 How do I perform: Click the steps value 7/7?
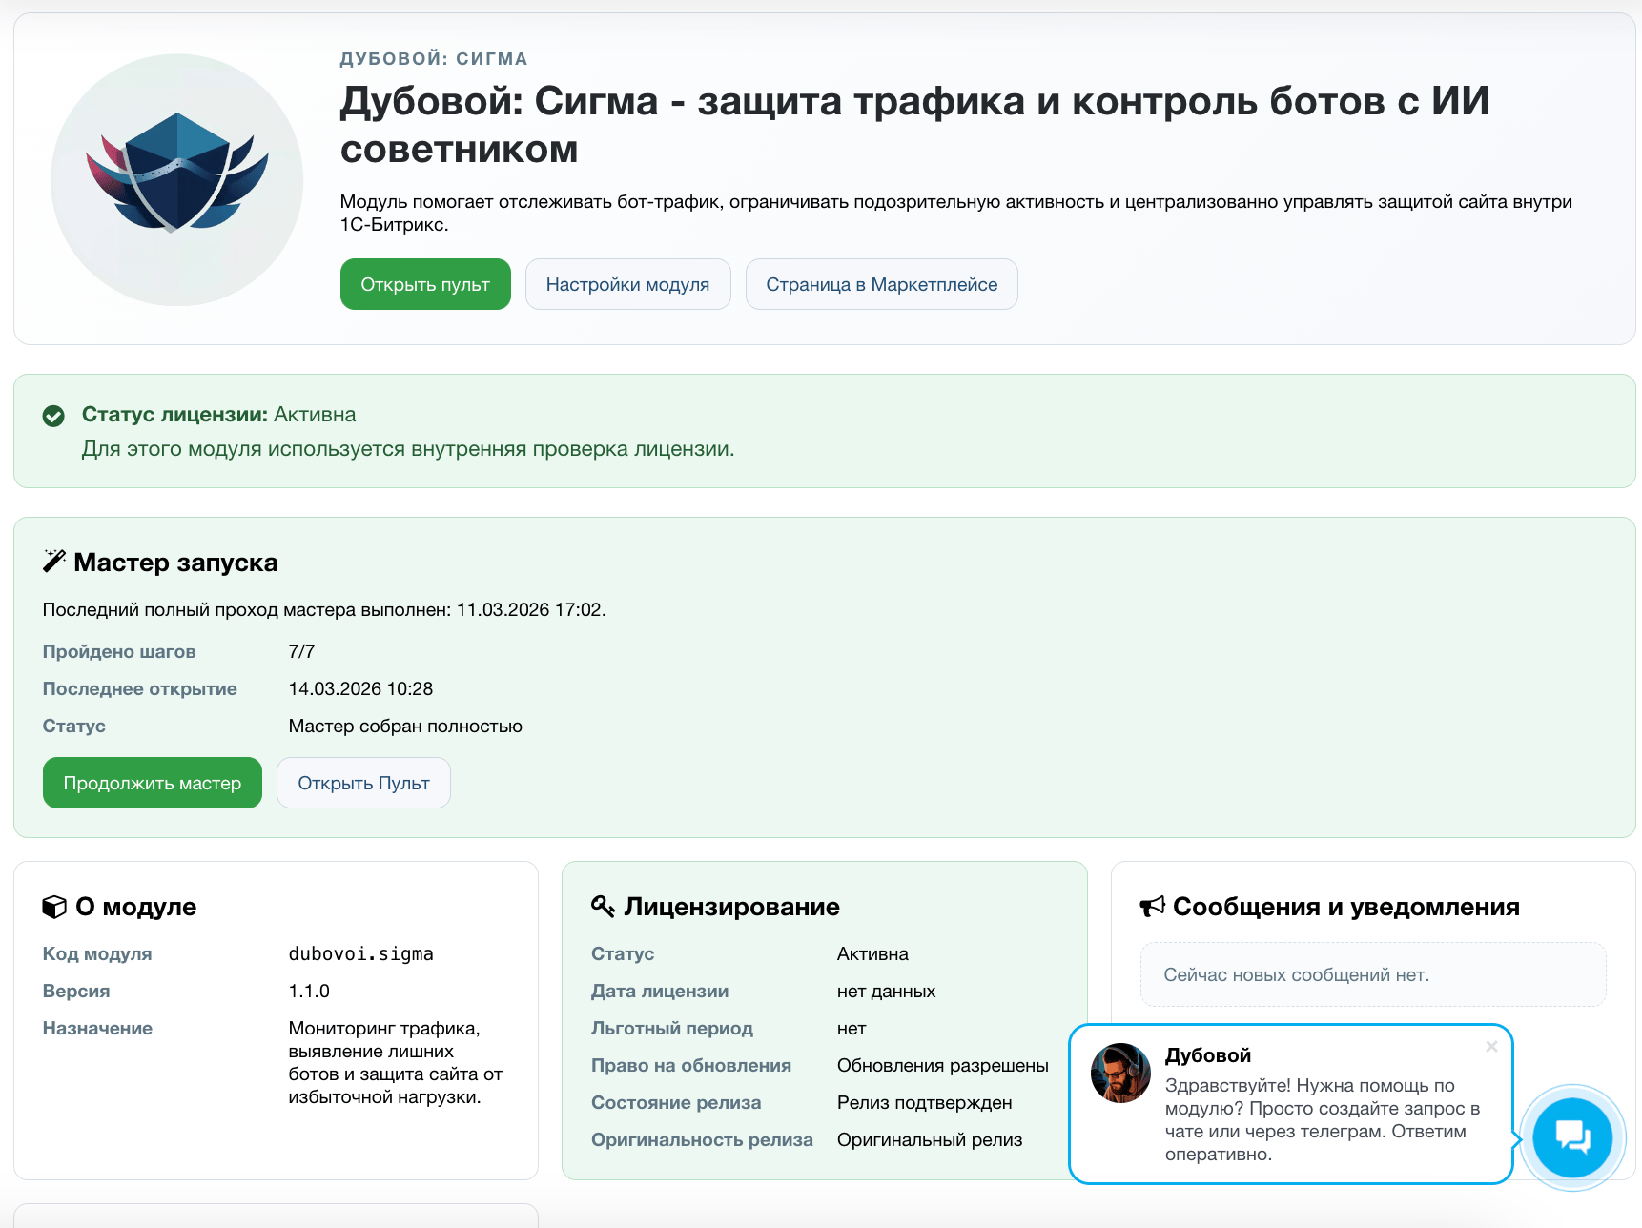pos(301,651)
